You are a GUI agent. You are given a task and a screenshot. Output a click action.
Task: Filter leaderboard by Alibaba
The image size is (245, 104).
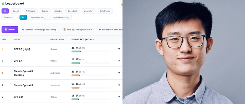click(x=58, y=11)
